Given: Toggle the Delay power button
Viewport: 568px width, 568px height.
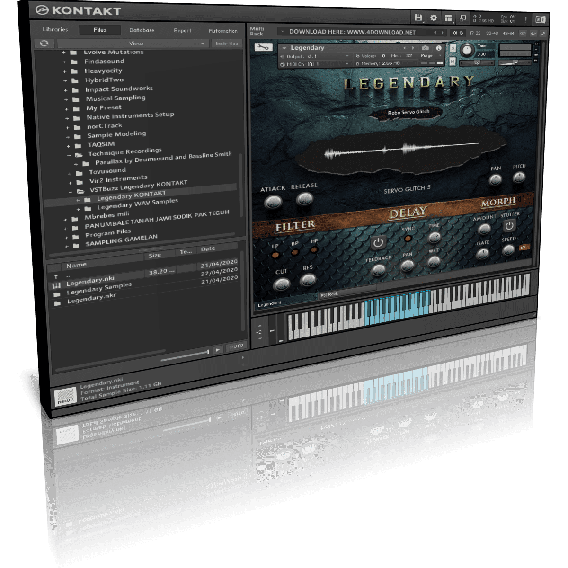Looking at the screenshot, I should point(378,243).
